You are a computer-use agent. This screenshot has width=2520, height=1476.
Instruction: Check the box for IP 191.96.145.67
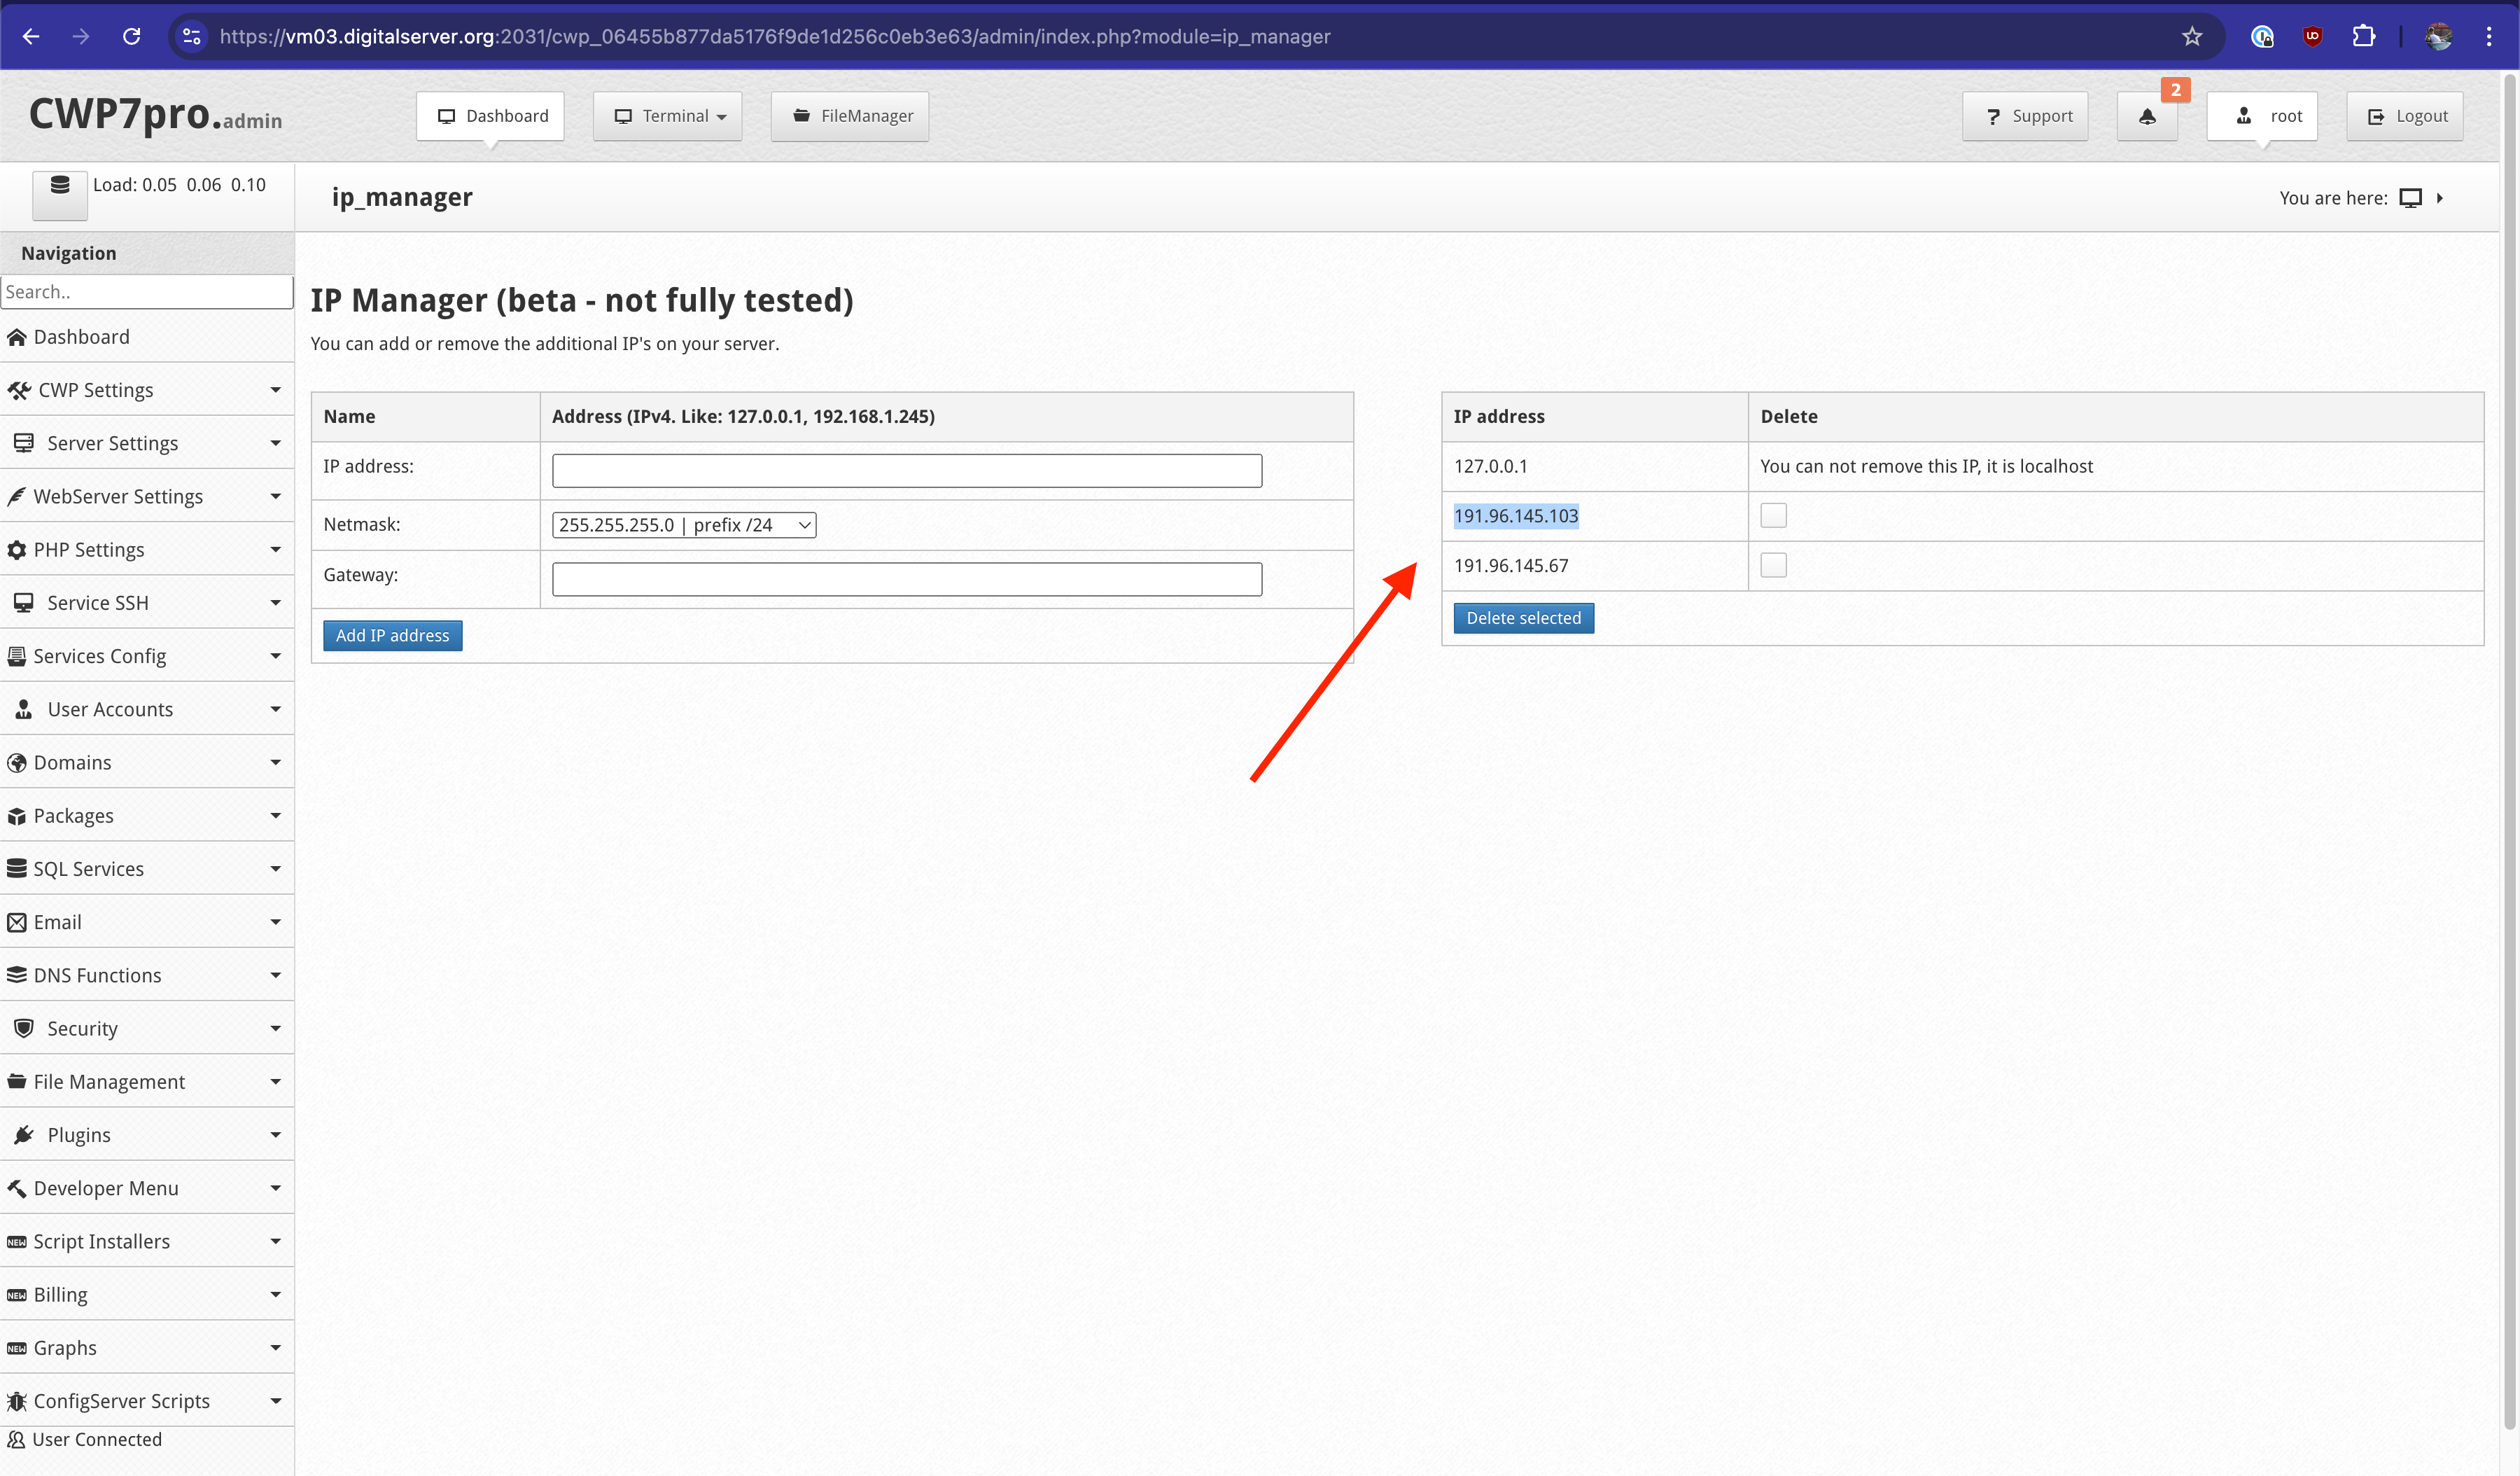pyautogui.click(x=1773, y=565)
